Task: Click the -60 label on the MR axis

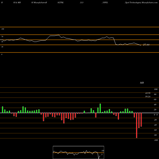Action: [x=155, y=130]
